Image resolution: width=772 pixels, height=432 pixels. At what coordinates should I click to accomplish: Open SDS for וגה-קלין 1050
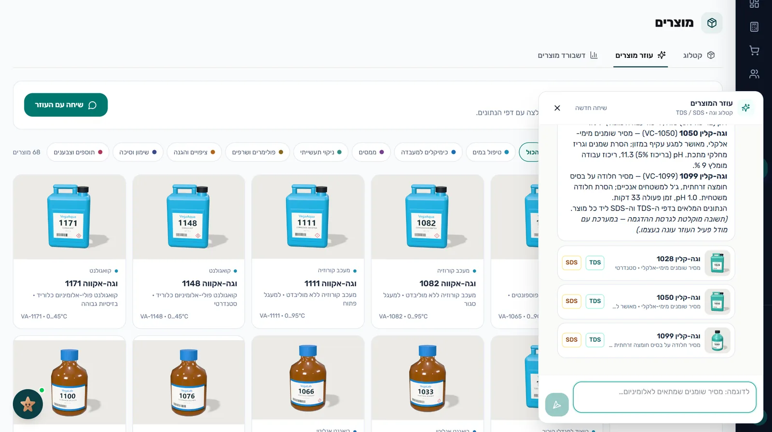571,301
